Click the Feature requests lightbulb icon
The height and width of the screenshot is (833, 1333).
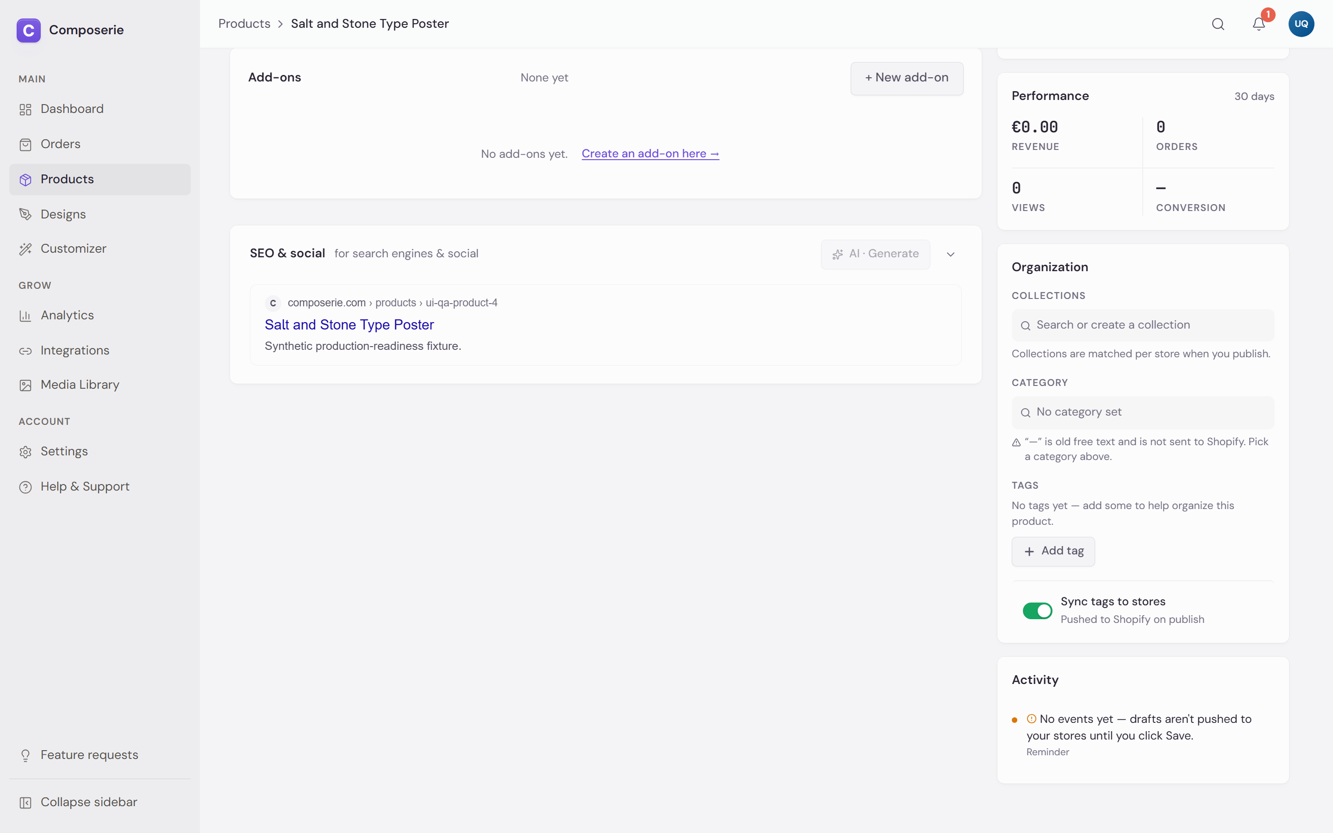coord(25,755)
